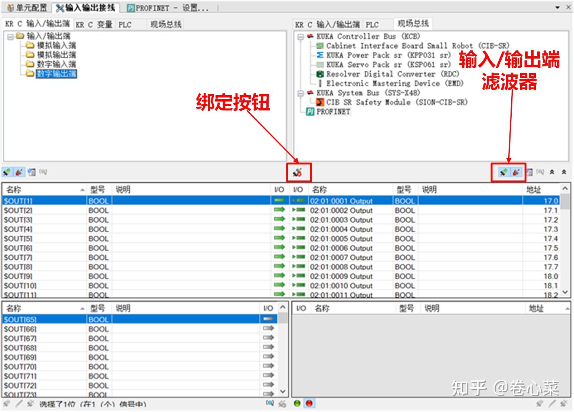Click the blue mapping document icon on left toolbar
The image size is (574, 412).
click(x=32, y=171)
